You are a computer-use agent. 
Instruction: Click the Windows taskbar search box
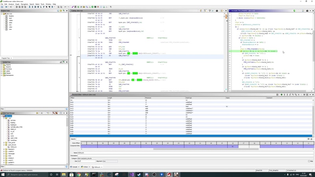(27, 175)
